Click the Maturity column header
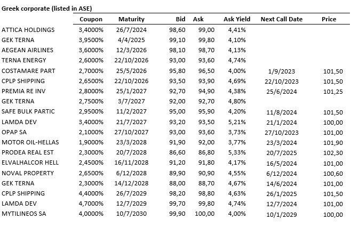 click(131, 19)
